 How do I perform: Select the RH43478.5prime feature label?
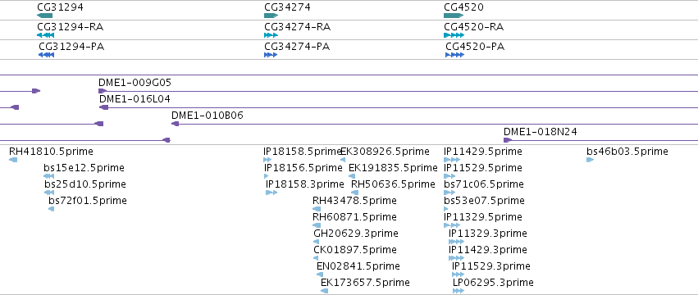pyautogui.click(x=354, y=201)
